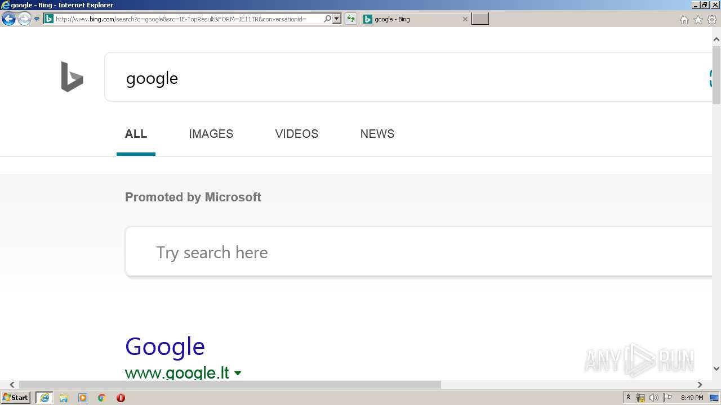Screen dimensions: 721x405
Task: Open Windows Explorer folder taskbar icon
Action: point(64,398)
